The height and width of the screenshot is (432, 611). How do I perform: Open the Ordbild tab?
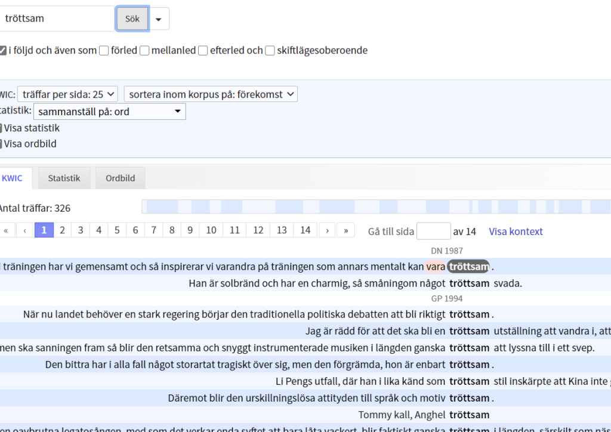pyautogui.click(x=120, y=178)
